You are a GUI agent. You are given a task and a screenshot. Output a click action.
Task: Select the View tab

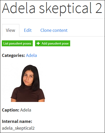point(11,30)
